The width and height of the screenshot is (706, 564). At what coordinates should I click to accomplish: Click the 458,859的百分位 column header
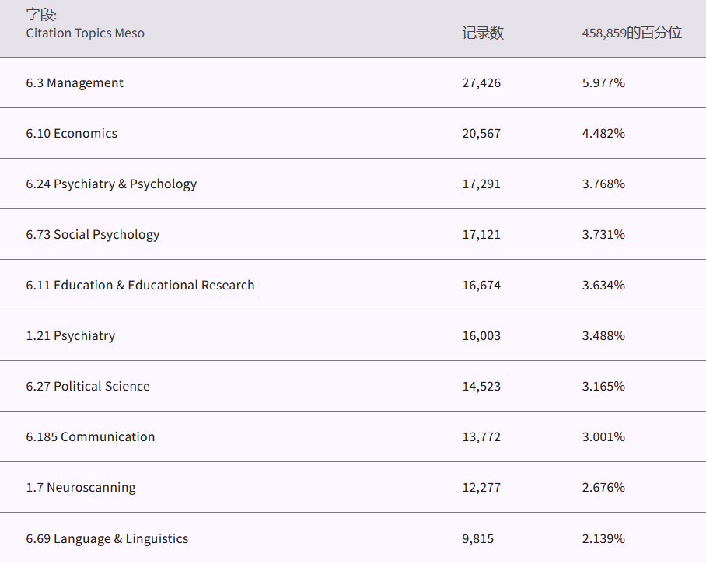pos(631,33)
